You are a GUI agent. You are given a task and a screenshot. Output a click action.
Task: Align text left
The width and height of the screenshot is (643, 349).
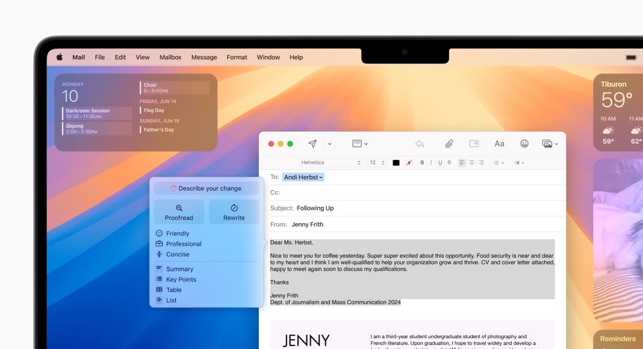pos(462,162)
